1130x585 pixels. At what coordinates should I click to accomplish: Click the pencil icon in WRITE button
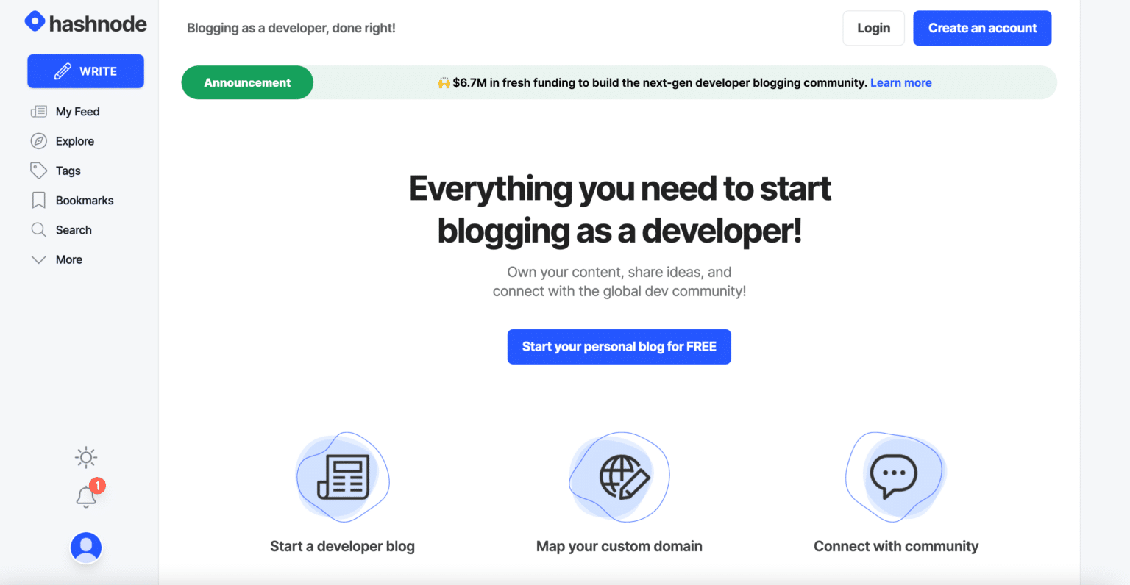(x=63, y=71)
